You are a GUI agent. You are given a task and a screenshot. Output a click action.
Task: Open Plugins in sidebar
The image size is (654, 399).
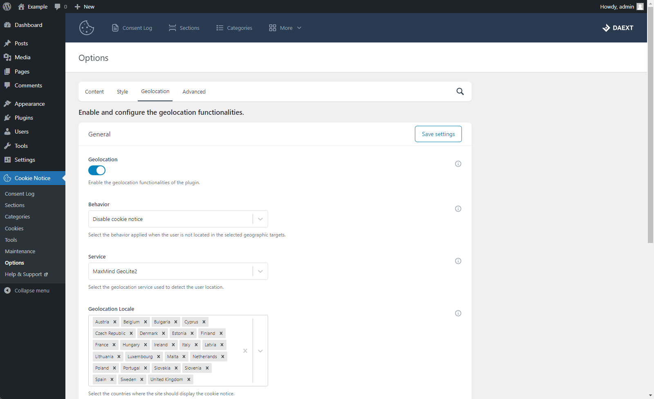pos(33,118)
